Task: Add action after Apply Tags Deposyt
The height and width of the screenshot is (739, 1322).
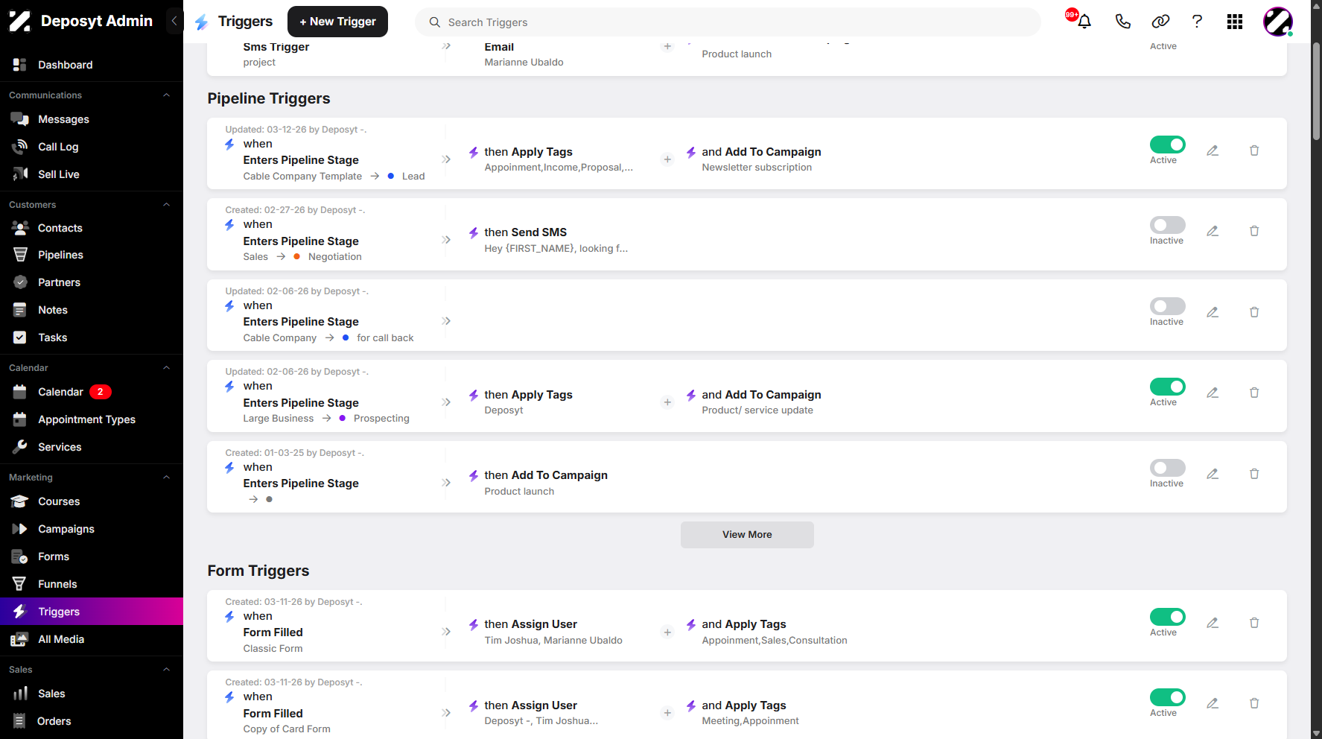Action: (667, 402)
